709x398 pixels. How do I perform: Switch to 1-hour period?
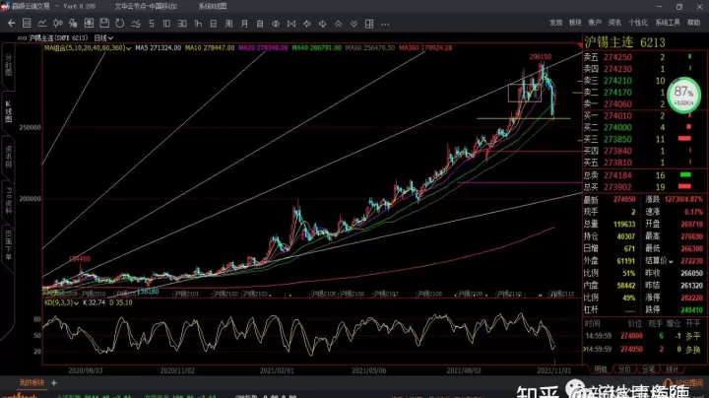198,23
